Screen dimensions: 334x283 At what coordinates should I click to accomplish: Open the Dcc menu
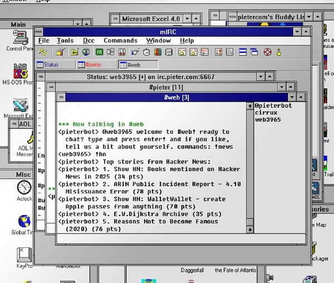89,41
